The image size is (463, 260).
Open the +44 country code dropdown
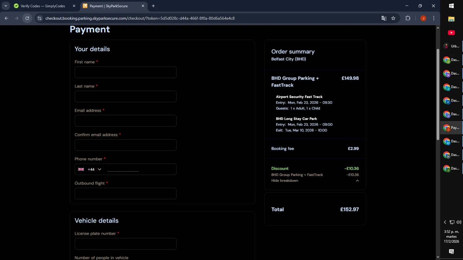90,169
